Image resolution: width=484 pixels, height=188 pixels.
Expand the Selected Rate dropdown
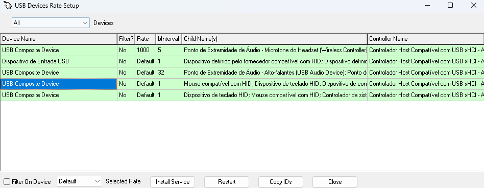79,181
